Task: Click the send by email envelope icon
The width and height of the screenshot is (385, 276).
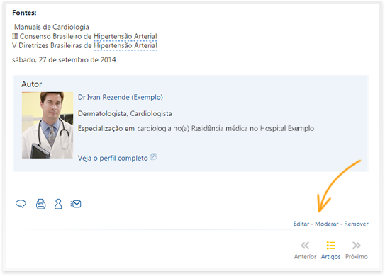Action: [76, 204]
